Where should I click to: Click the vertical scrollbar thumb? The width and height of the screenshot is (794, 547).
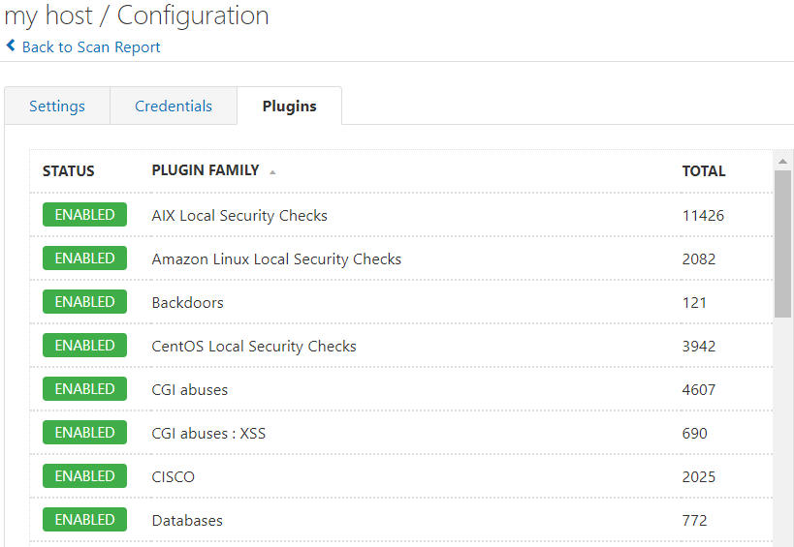point(782,244)
